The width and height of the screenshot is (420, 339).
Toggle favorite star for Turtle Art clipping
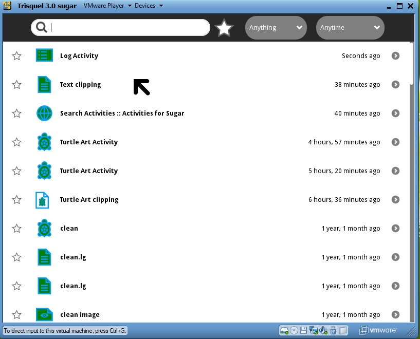coord(17,200)
